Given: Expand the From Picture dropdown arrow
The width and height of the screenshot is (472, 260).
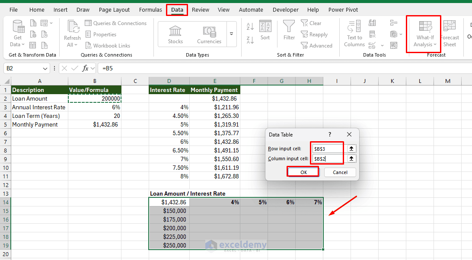Looking at the screenshot, I should 51,23.
